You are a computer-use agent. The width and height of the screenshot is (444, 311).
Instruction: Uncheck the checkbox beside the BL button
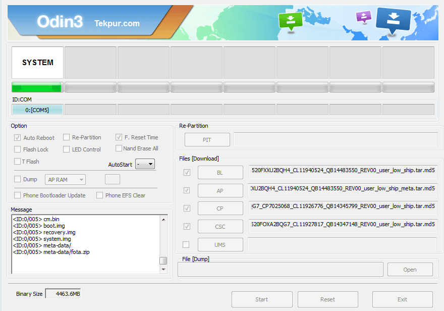(187, 173)
